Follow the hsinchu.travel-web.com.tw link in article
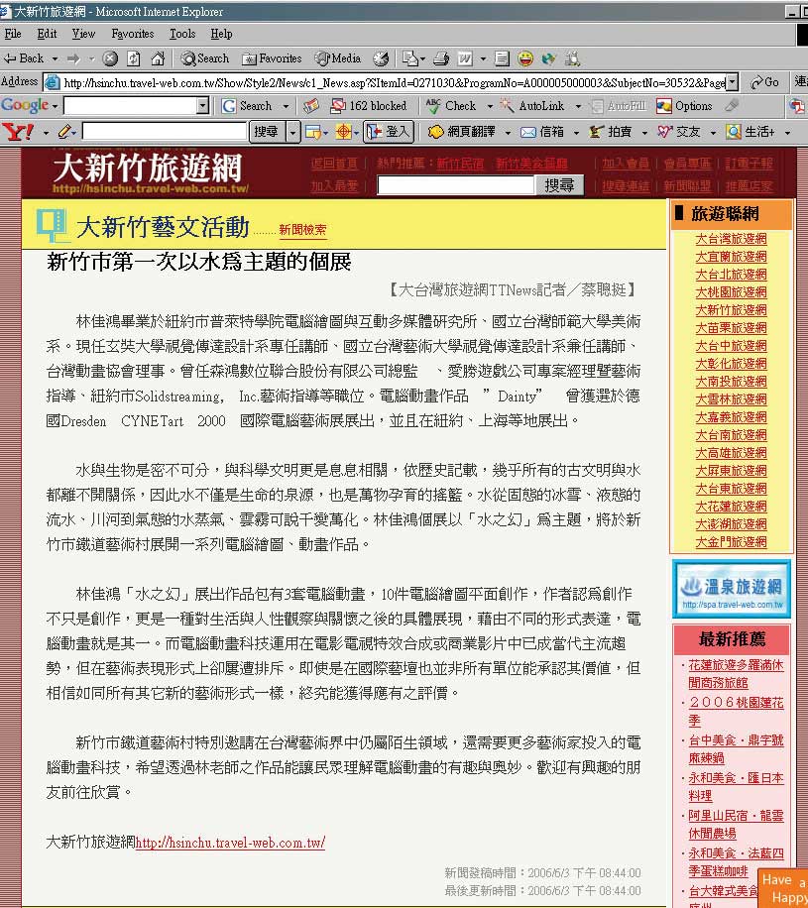This screenshot has height=908, width=808. (230, 842)
